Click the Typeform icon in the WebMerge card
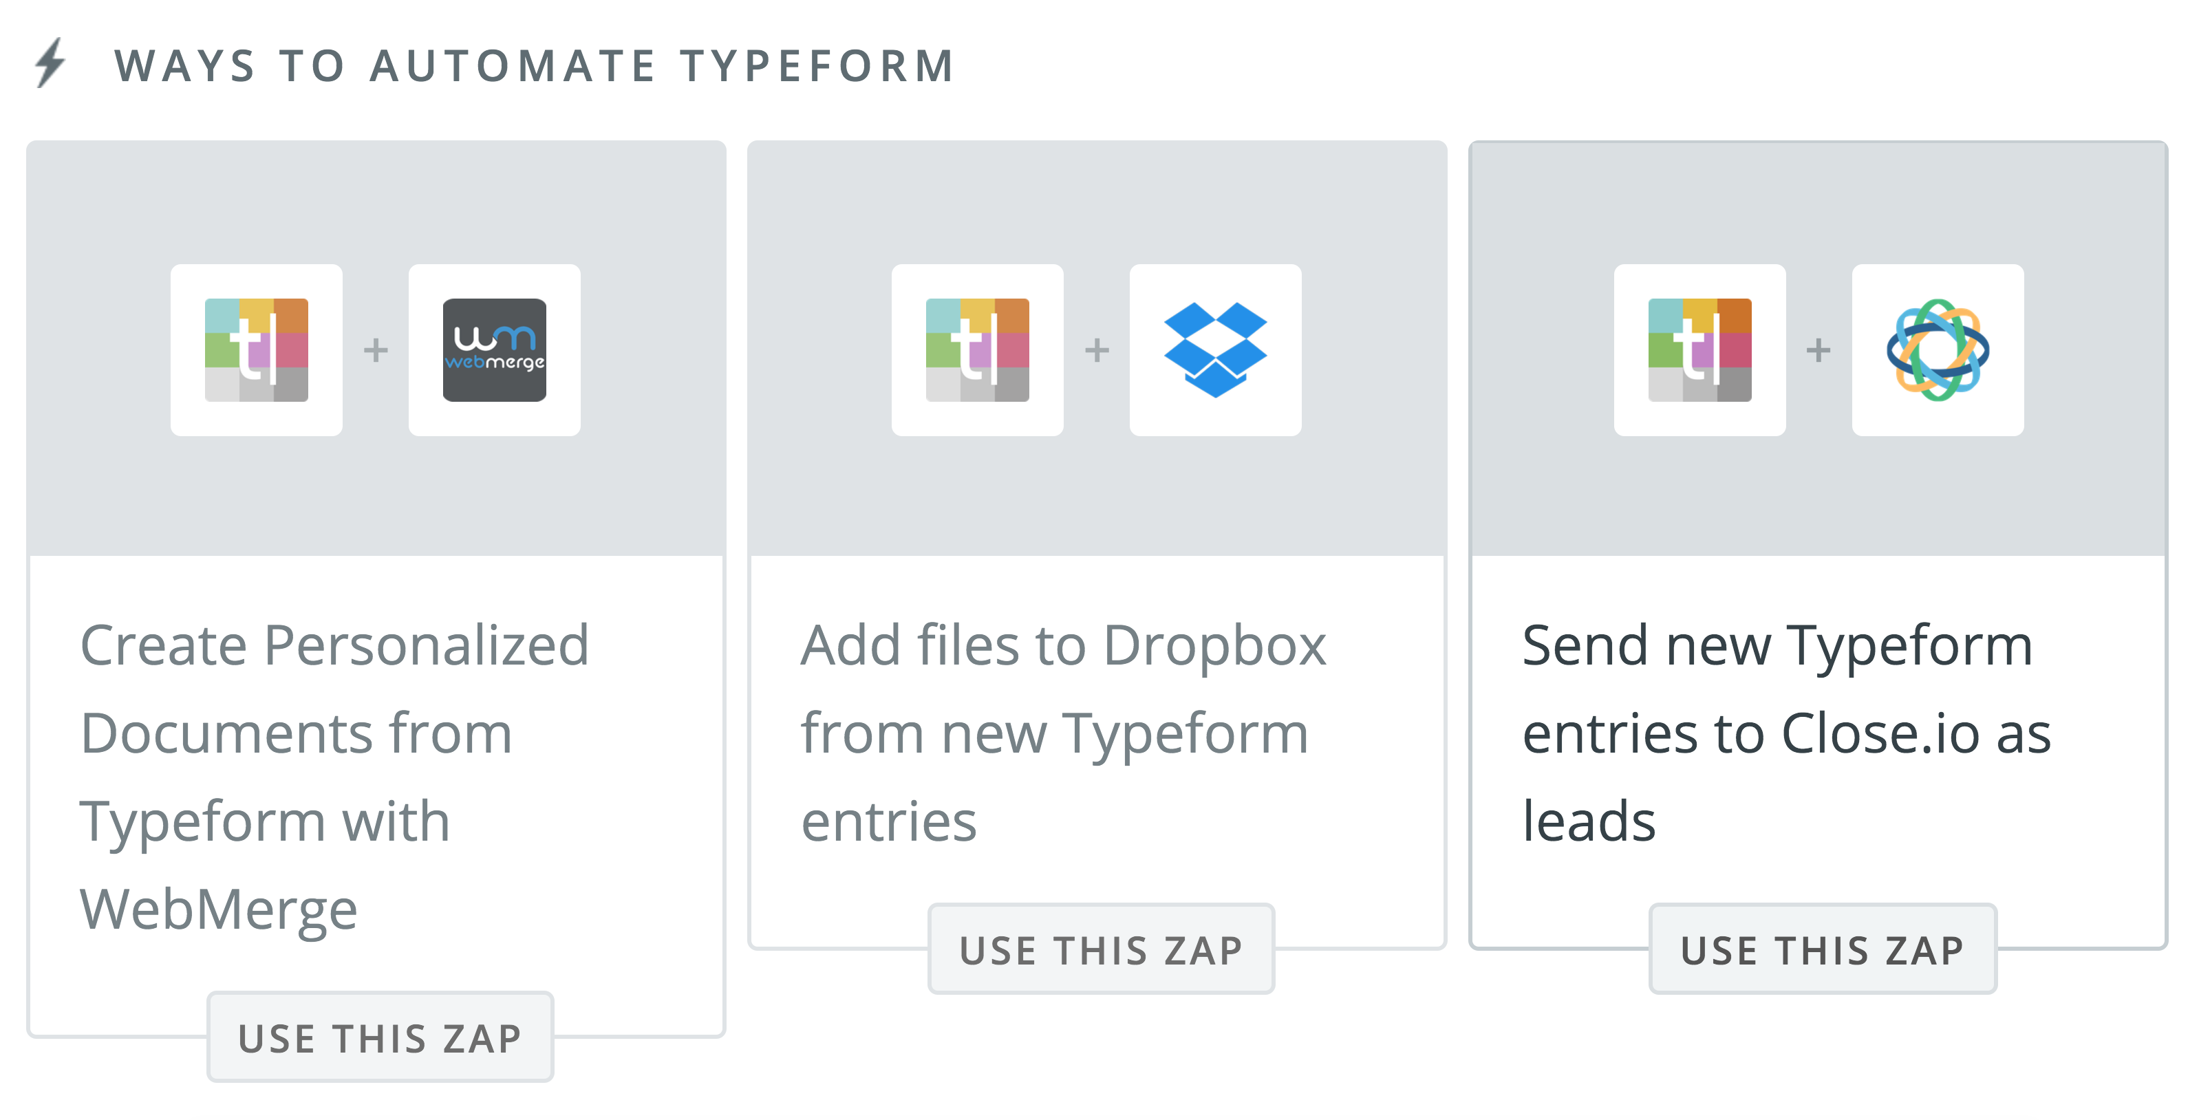The width and height of the screenshot is (2210, 1120). coord(257,350)
